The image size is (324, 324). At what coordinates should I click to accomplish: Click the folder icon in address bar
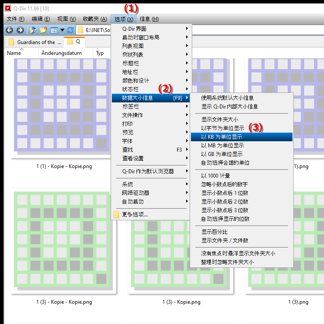click(x=80, y=30)
